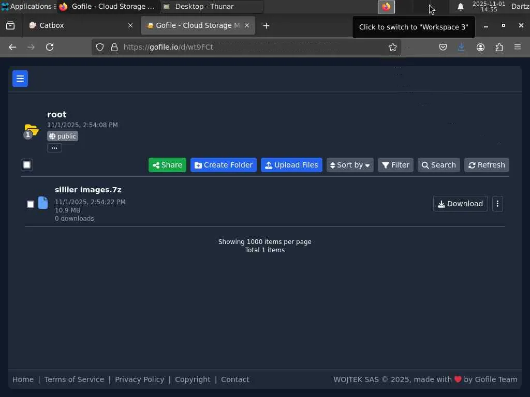Click the root folder icon
Screen dimensions: 530x397
pyautogui.click(x=32, y=130)
